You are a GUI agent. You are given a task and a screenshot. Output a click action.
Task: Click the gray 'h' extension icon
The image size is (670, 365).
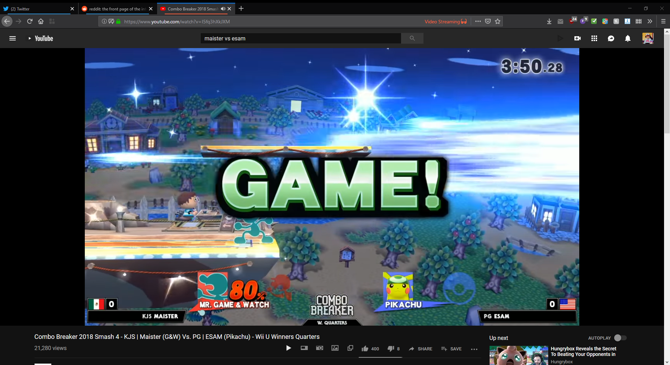click(616, 21)
